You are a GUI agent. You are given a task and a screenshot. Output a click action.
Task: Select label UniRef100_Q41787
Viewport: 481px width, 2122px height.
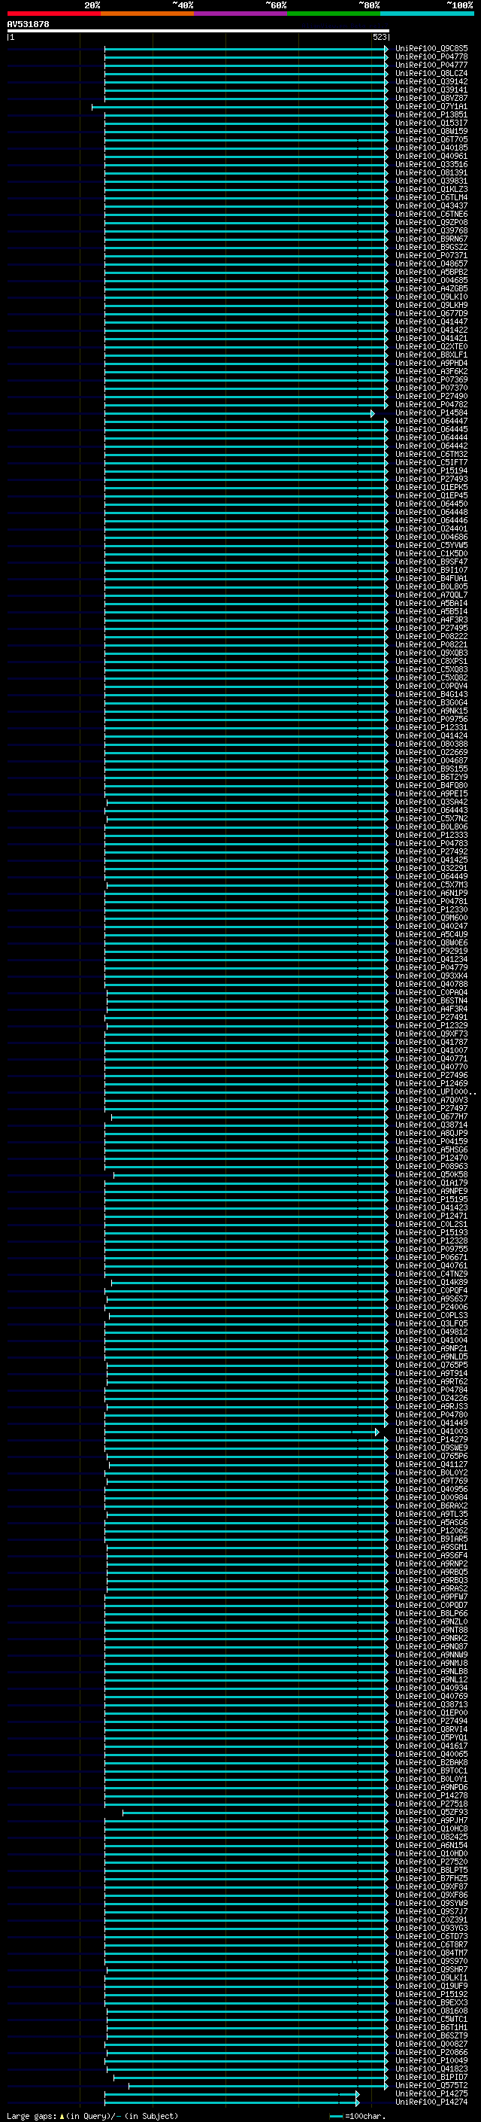click(x=431, y=1042)
